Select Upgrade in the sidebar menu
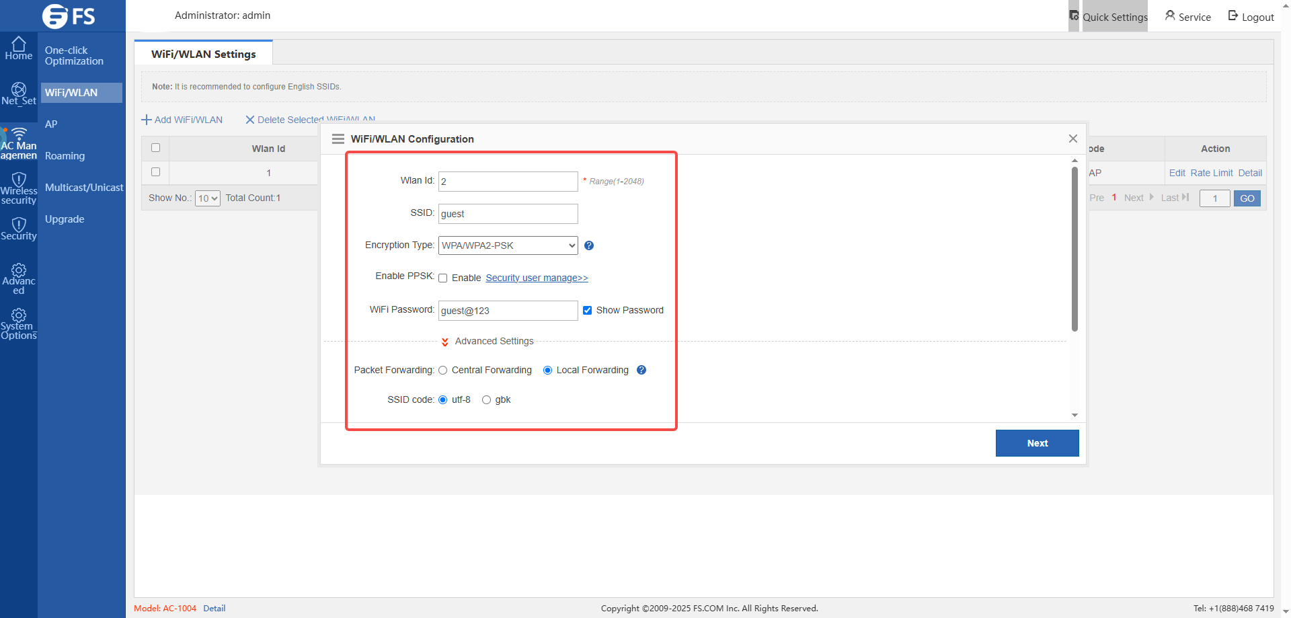This screenshot has height=618, width=1291. [64, 219]
